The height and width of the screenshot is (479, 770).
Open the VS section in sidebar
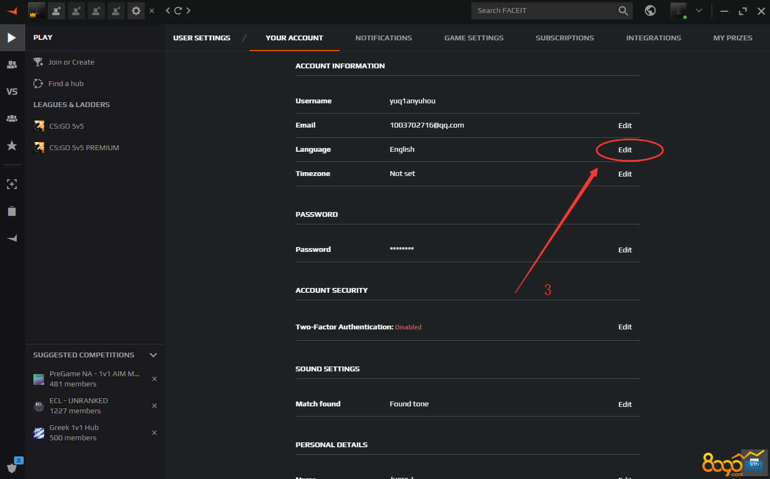pos(12,91)
